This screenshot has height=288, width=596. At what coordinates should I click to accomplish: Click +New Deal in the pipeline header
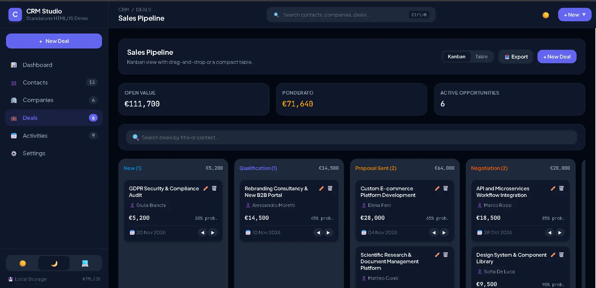click(557, 57)
